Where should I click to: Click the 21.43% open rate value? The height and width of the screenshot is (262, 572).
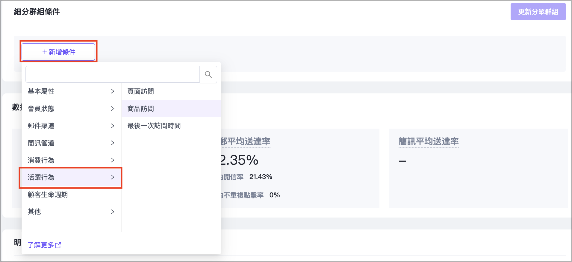pyautogui.click(x=261, y=177)
